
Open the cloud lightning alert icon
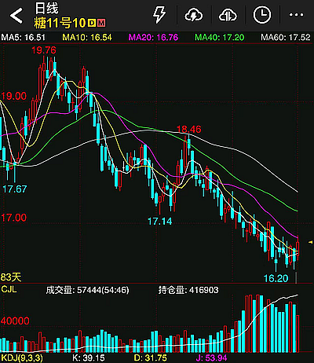pyautogui.click(x=194, y=15)
